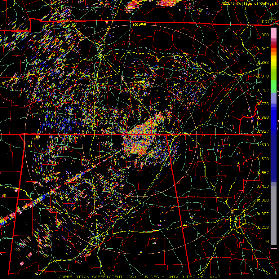Click the pink segment of the color bar
The image size is (279, 279).
tap(274, 33)
